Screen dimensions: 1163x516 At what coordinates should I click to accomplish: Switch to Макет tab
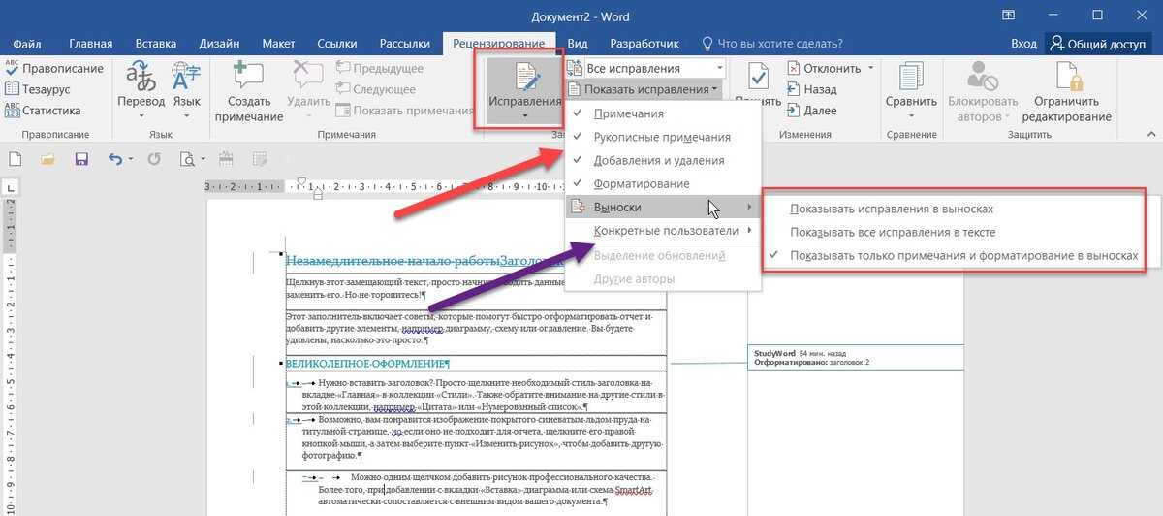[x=279, y=44]
